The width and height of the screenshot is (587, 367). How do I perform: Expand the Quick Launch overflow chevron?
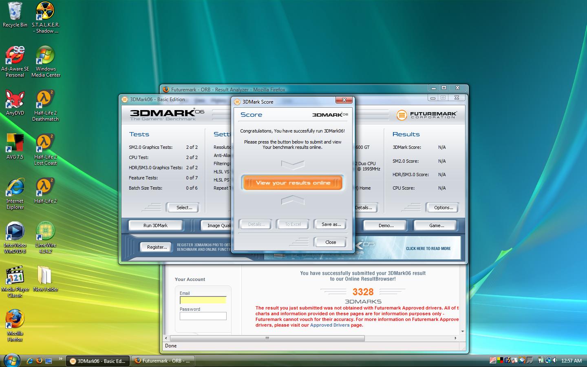[x=60, y=359]
